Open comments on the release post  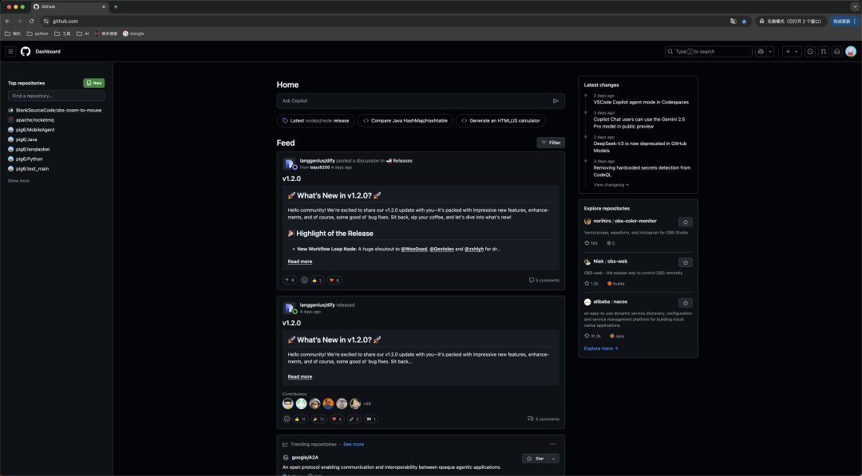coord(544,419)
